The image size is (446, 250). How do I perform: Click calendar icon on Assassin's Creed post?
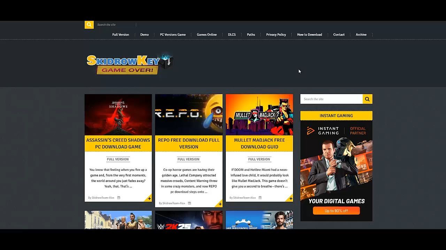click(x=118, y=198)
